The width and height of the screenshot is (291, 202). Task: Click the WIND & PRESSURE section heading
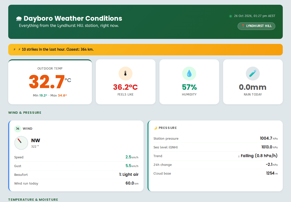(x=25, y=112)
